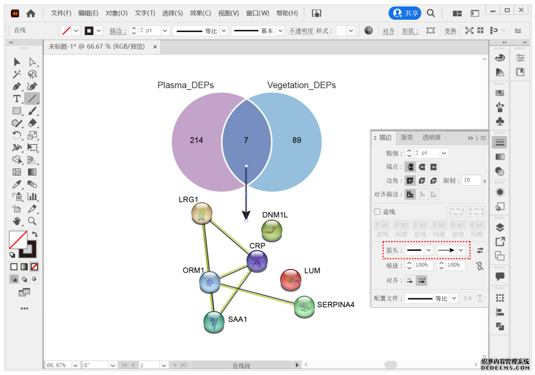Click the 变换 transform link
Screen dimensions: 535x375
(x=450, y=31)
